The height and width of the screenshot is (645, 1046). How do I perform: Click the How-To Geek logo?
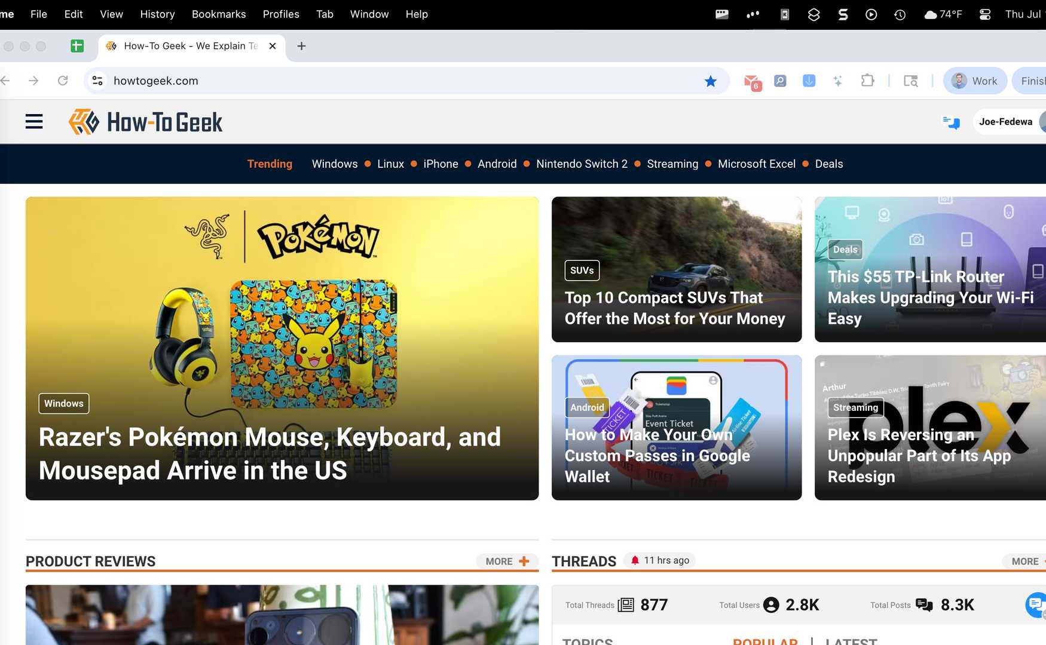point(145,122)
